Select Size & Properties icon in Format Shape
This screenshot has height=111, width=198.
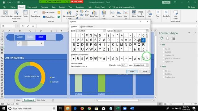(x=173, y=38)
